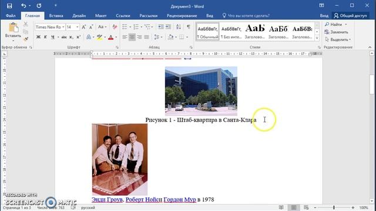Center align the text

[x=132, y=37]
